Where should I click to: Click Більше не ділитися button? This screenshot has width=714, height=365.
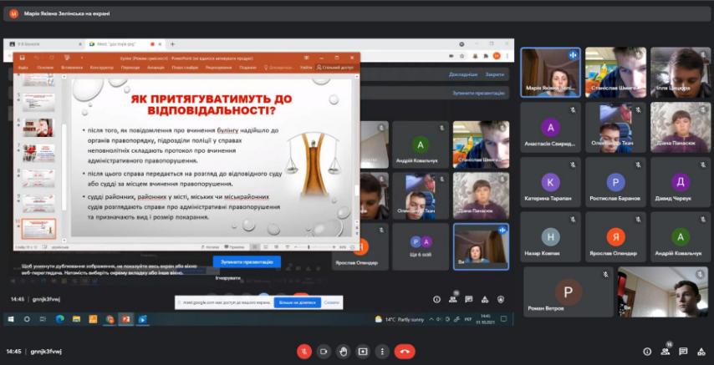297,302
